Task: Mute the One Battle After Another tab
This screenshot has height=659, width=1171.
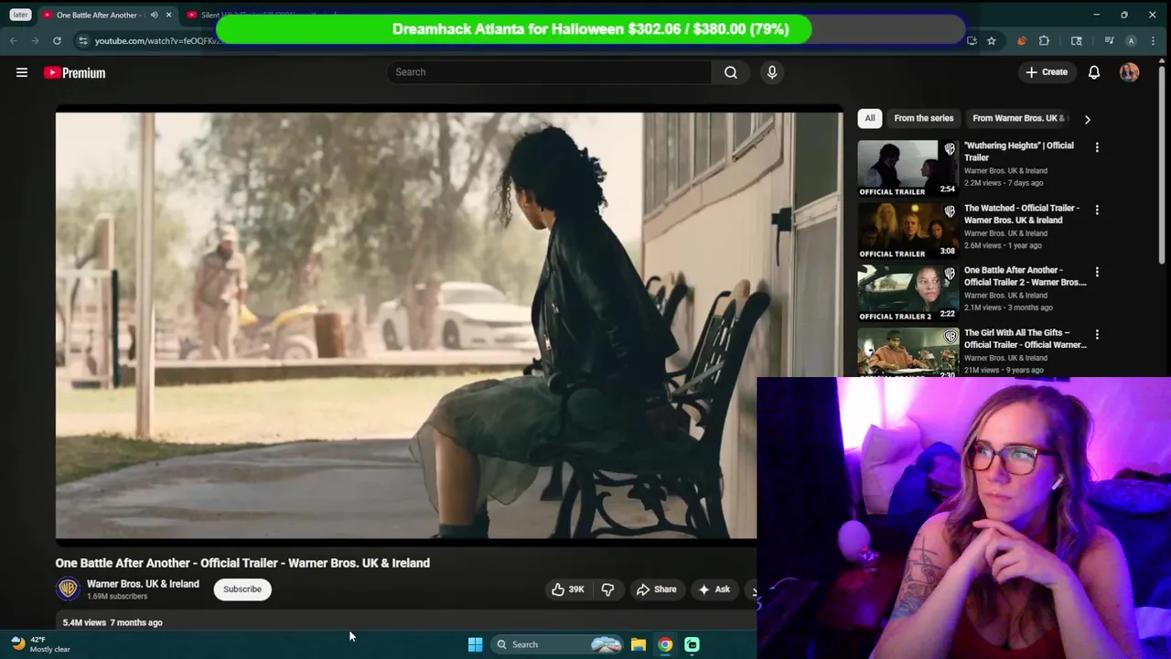Action: click(154, 15)
